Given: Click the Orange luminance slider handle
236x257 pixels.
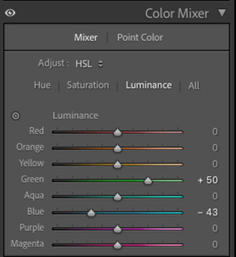Looking at the screenshot, I should click(117, 148).
